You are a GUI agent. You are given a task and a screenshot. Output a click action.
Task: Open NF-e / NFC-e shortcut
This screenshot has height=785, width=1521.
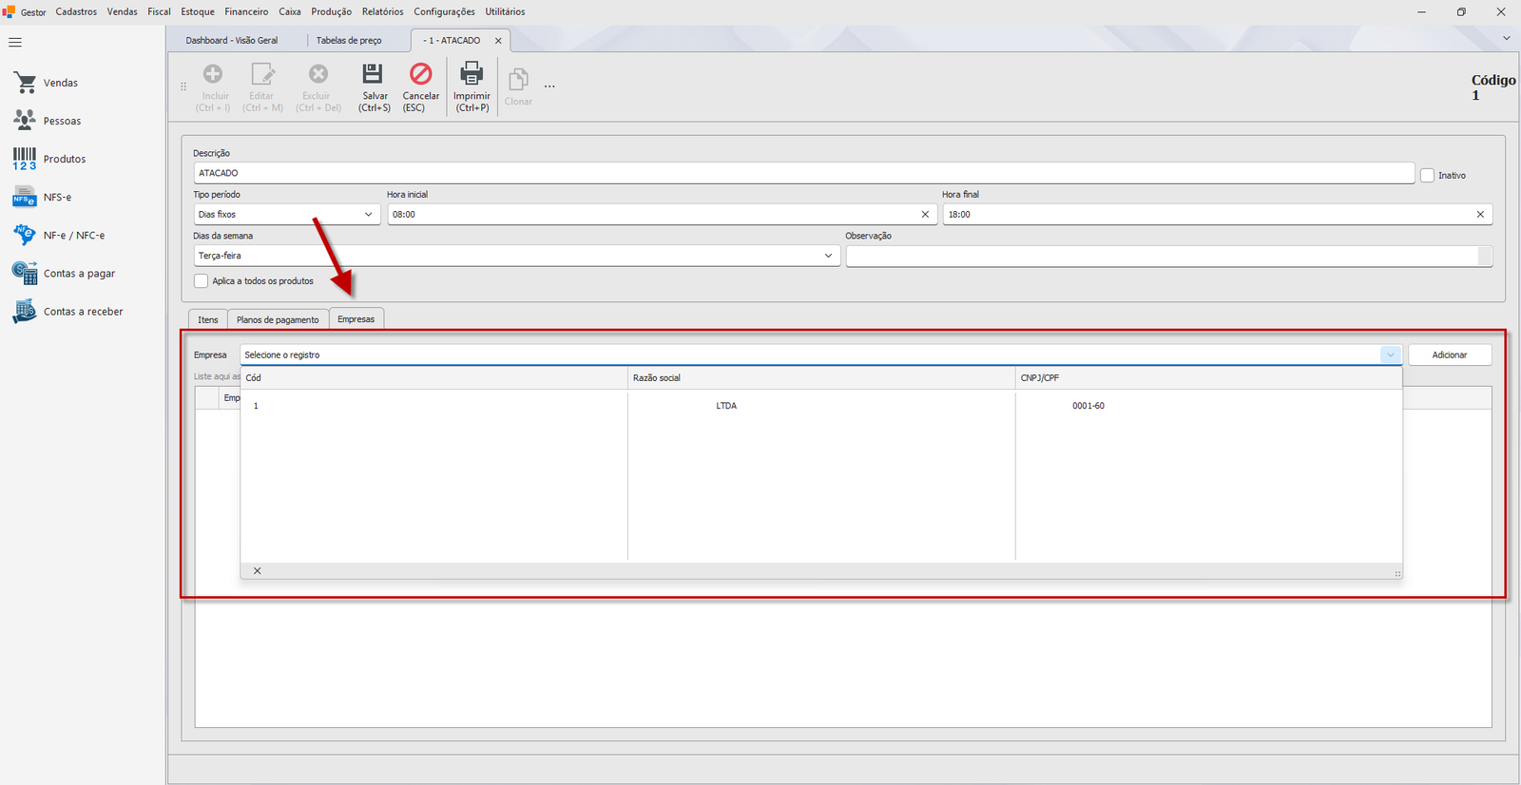tap(59, 235)
